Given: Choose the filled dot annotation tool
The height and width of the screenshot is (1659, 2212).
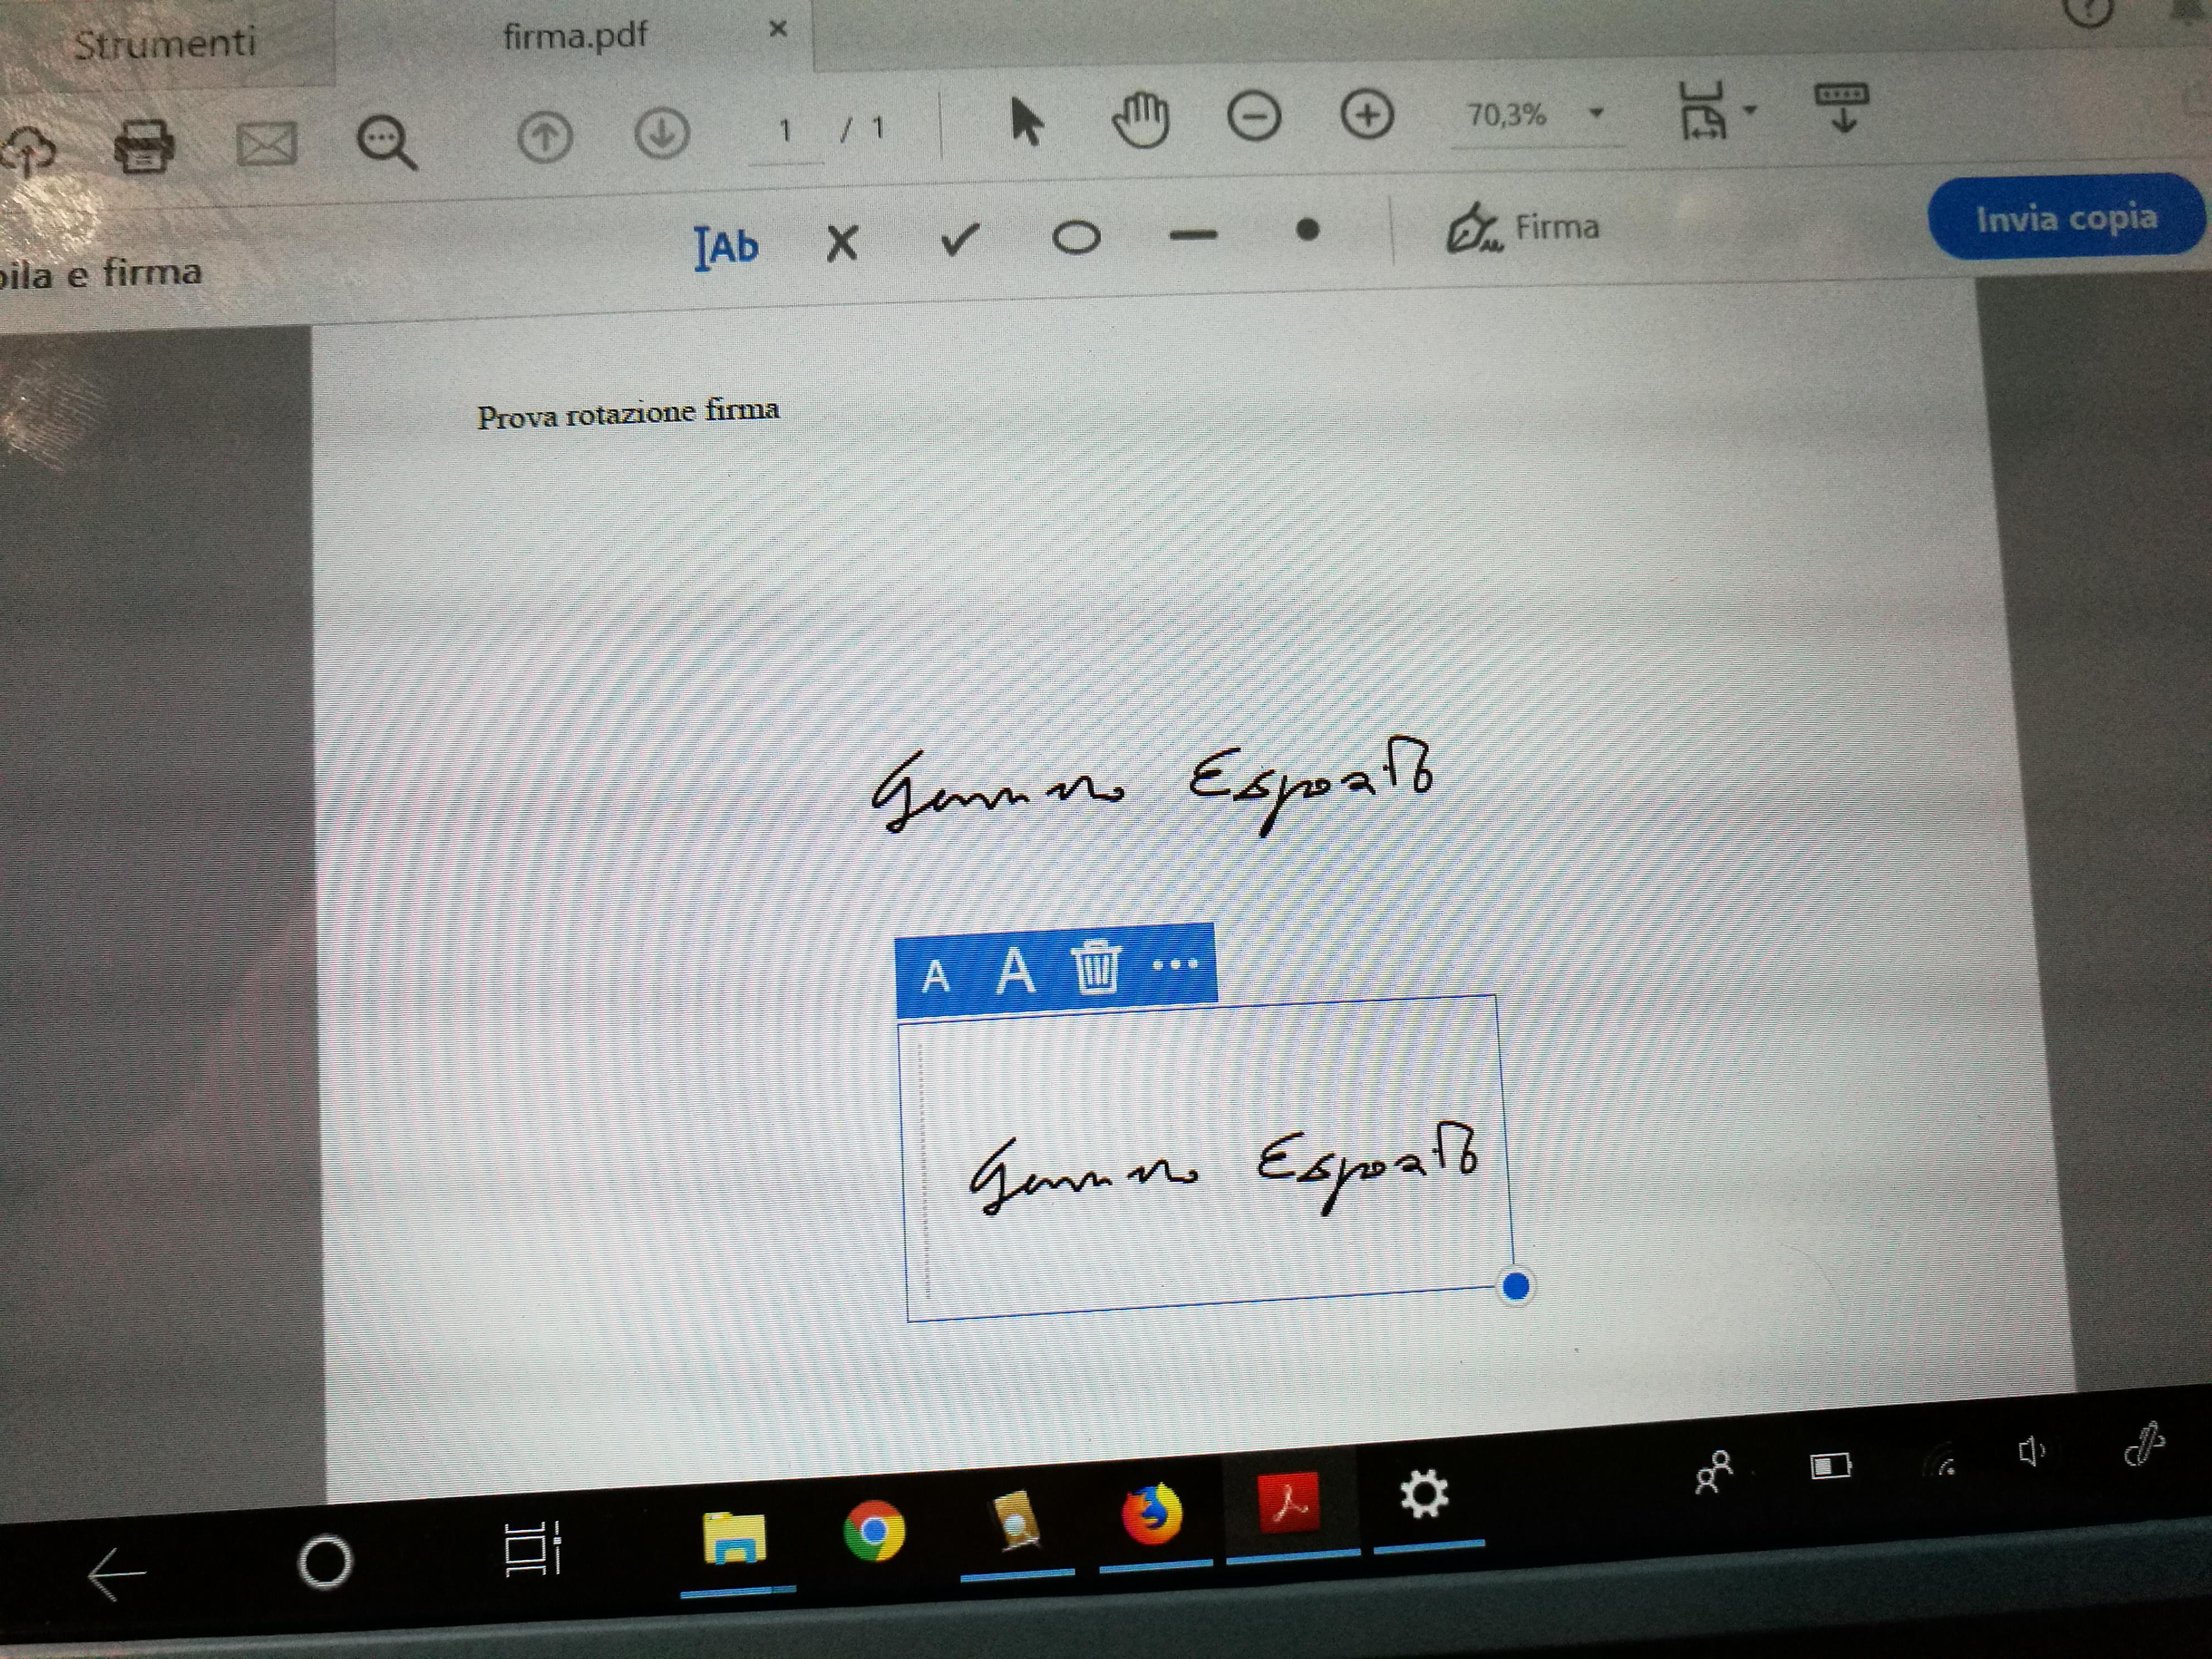Looking at the screenshot, I should click(x=1307, y=231).
